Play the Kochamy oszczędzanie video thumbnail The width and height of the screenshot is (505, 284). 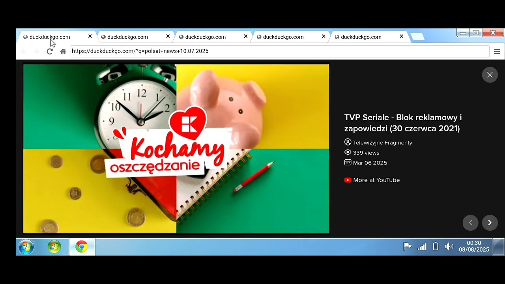(176, 149)
